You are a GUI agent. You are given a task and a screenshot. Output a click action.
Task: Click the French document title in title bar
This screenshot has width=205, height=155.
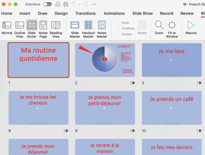click(197, 4)
